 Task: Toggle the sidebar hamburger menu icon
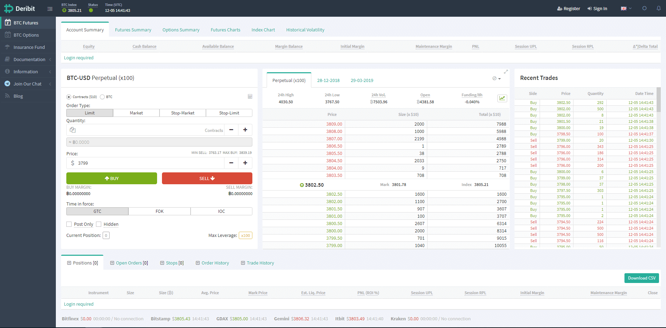[x=50, y=9]
